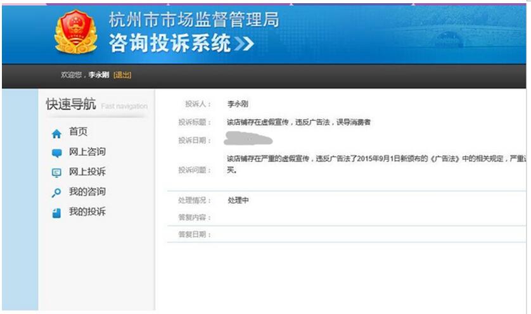This screenshot has width=531, height=314.
Task: Log out via the 退出 link
Action: [122, 75]
